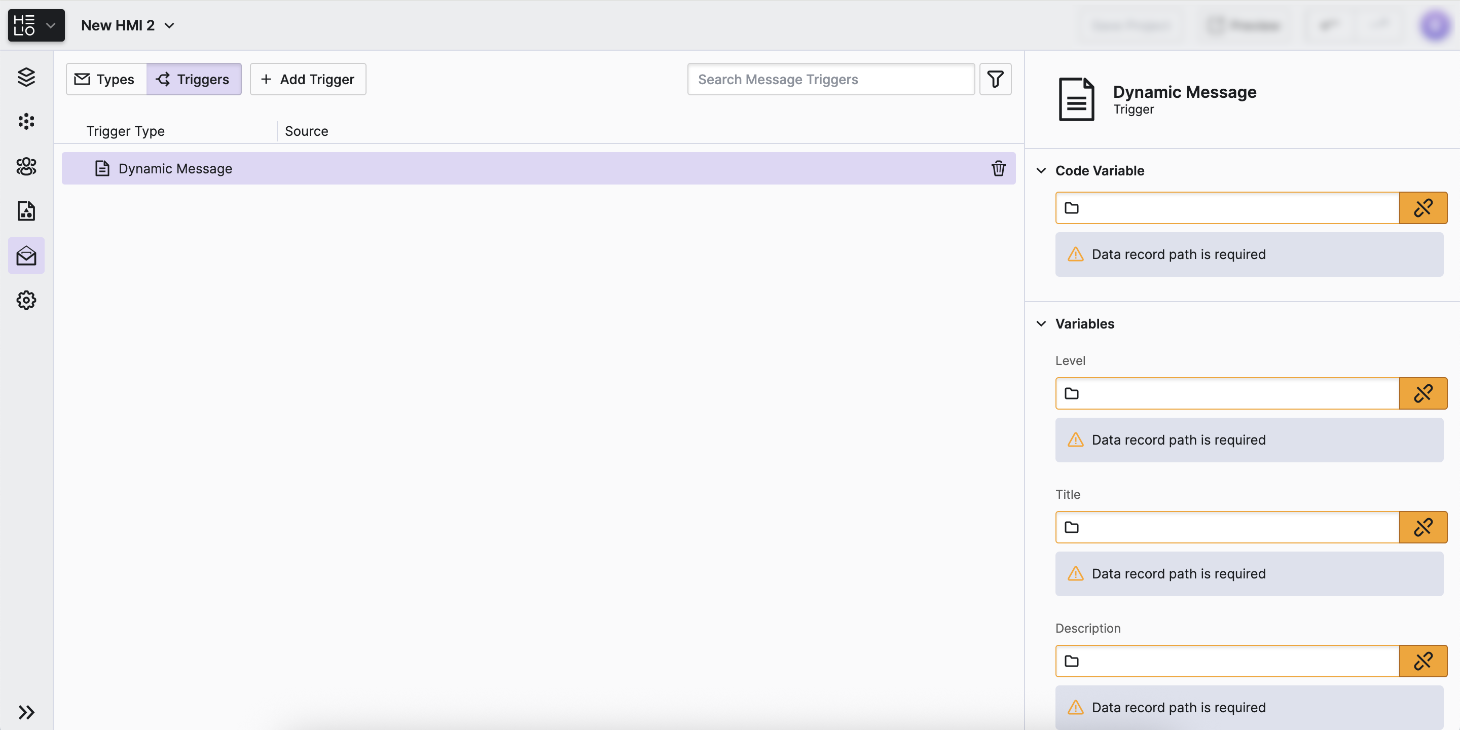Expand the sidebar with double chevron
Image resolution: width=1460 pixels, height=730 pixels.
click(26, 712)
